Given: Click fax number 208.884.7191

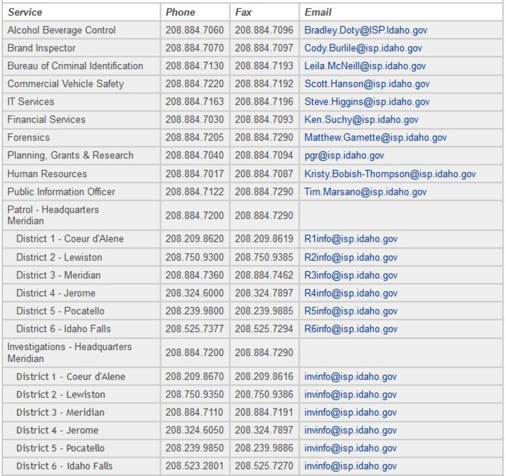Looking at the screenshot, I should click(x=264, y=413).
